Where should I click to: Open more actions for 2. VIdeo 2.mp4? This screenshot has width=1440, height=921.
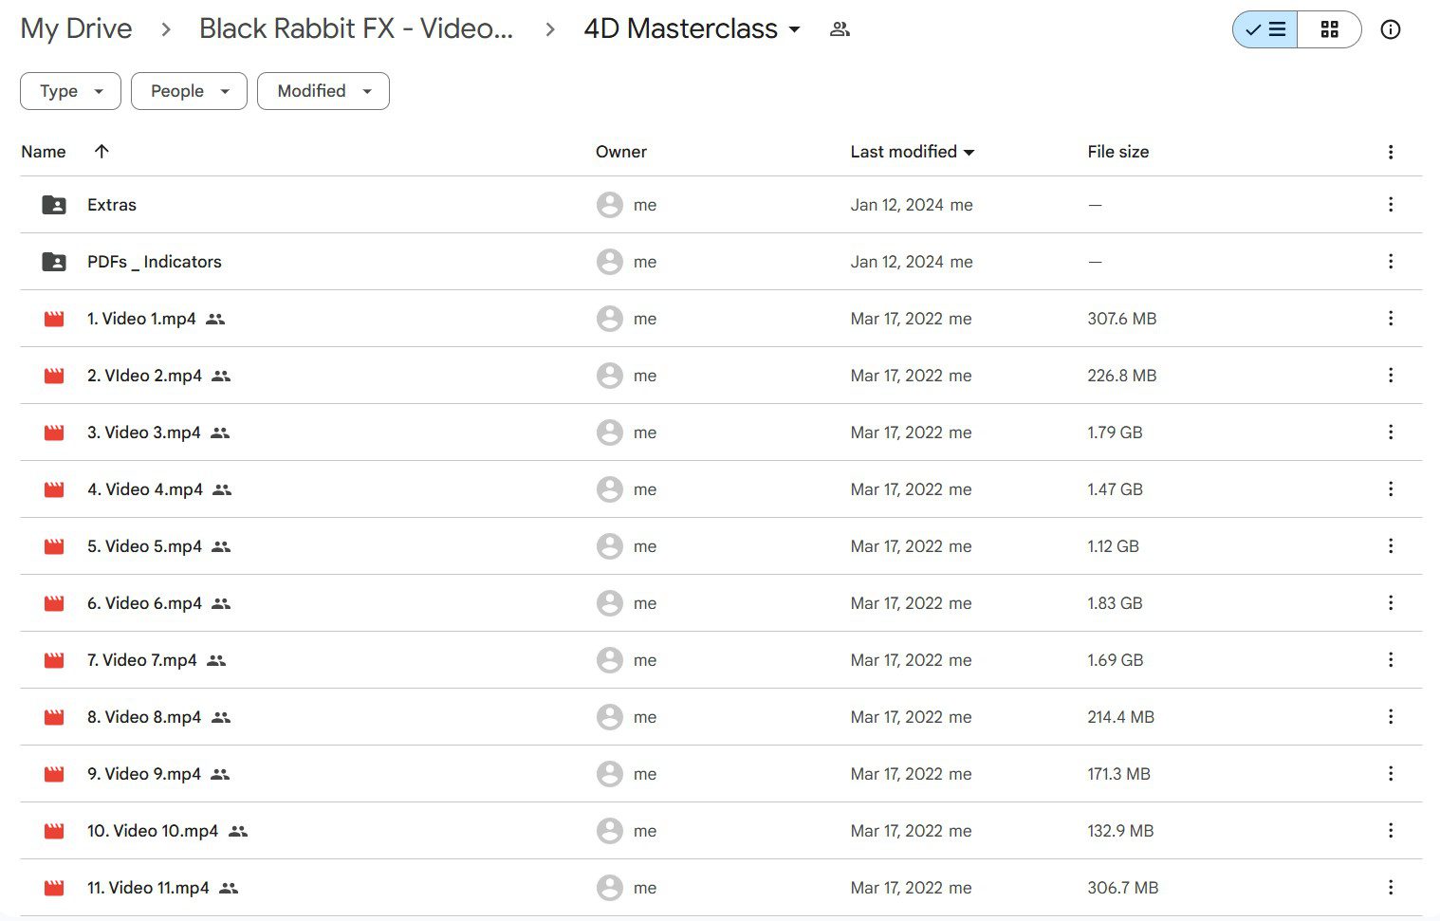tap(1391, 376)
